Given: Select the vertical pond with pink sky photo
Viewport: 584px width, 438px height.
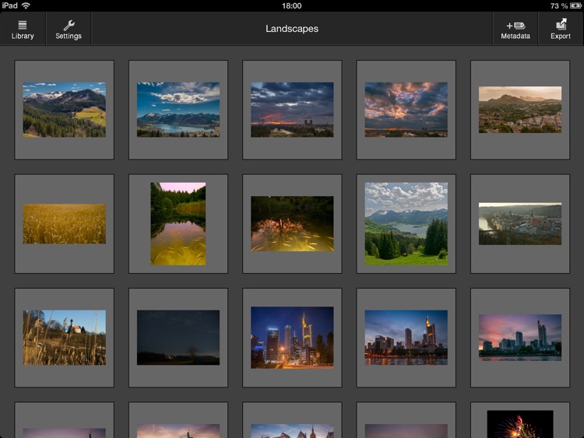Looking at the screenshot, I should click(178, 223).
